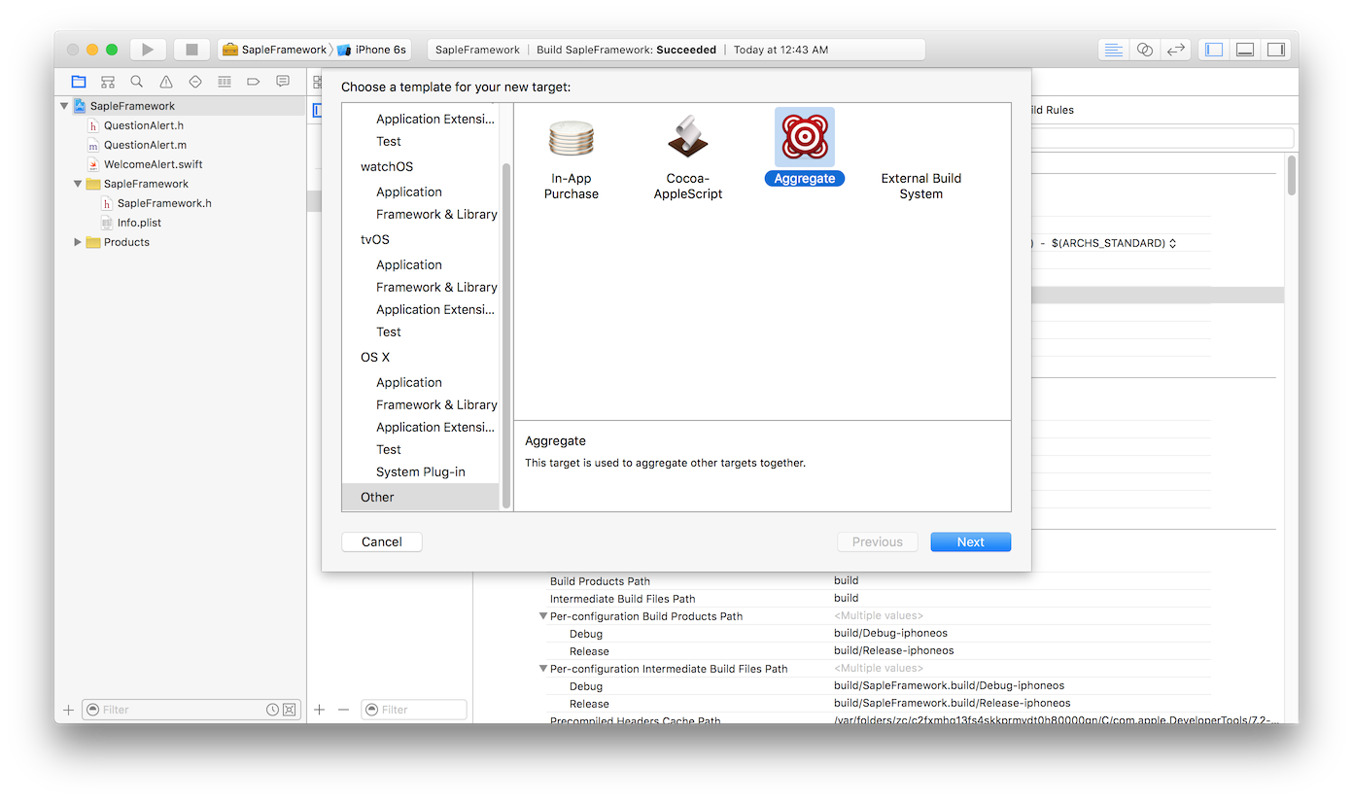Select the External Build System template

click(921, 186)
